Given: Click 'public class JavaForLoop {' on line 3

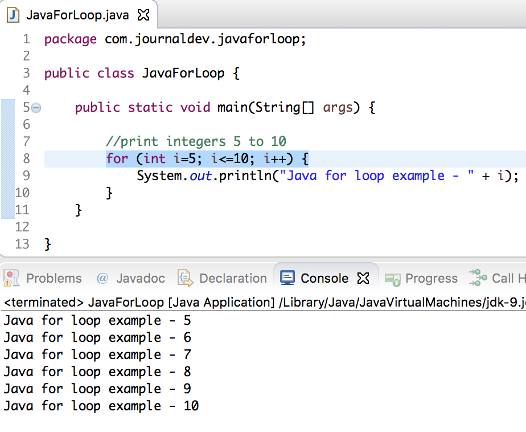Looking at the screenshot, I should pos(142,73).
